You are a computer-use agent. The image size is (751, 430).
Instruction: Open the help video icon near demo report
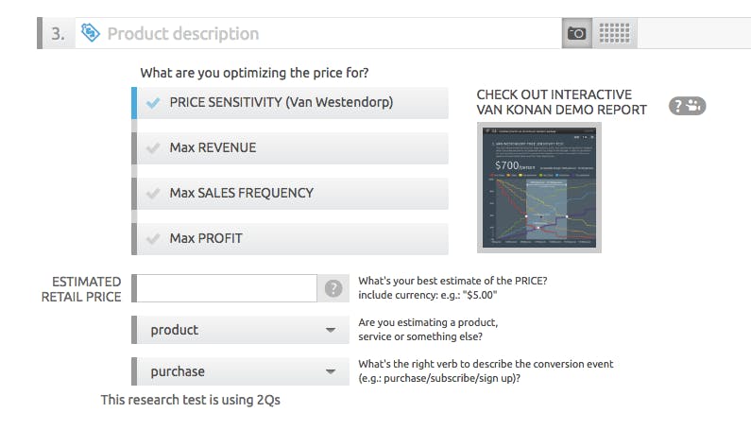(x=687, y=106)
